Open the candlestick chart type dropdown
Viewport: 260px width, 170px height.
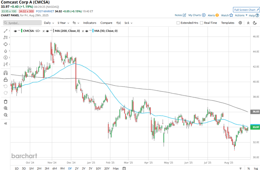point(76,23)
